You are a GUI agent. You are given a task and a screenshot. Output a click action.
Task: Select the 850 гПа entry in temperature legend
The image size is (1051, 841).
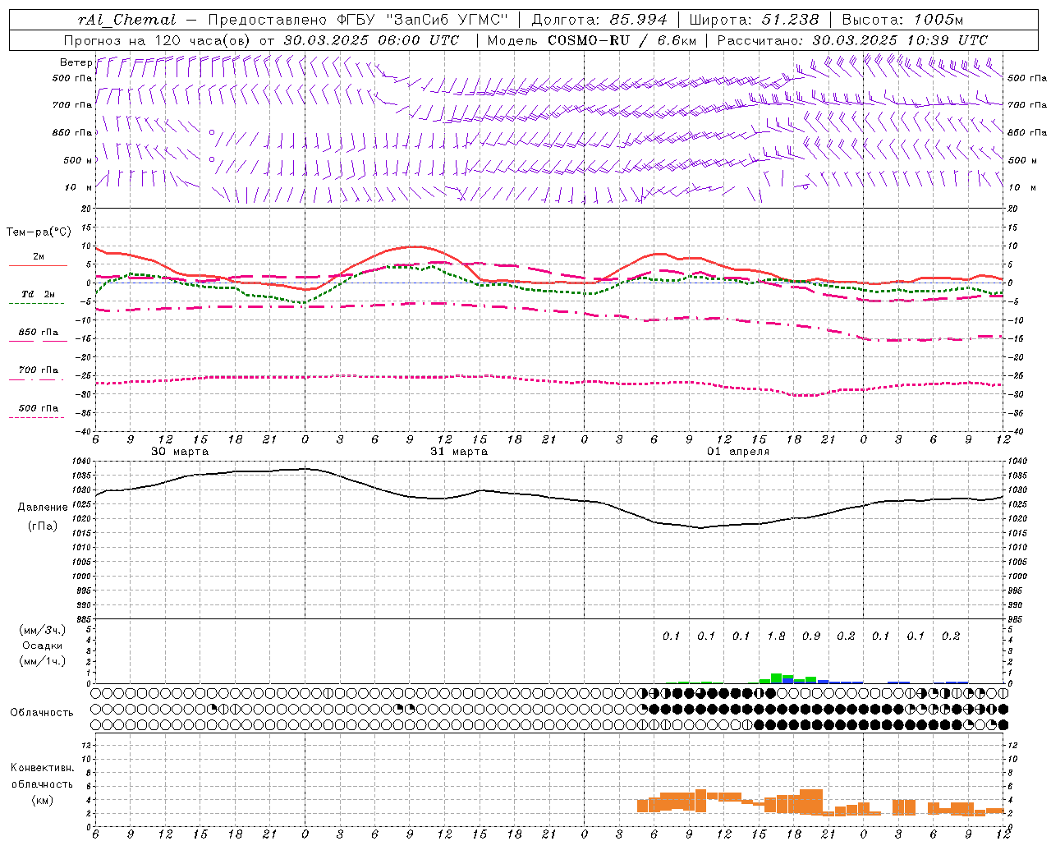(x=39, y=335)
